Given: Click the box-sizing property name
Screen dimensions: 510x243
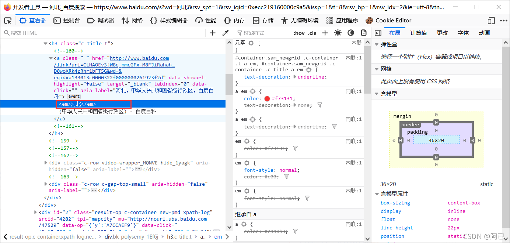Looking at the screenshot, I should (x=395, y=203).
